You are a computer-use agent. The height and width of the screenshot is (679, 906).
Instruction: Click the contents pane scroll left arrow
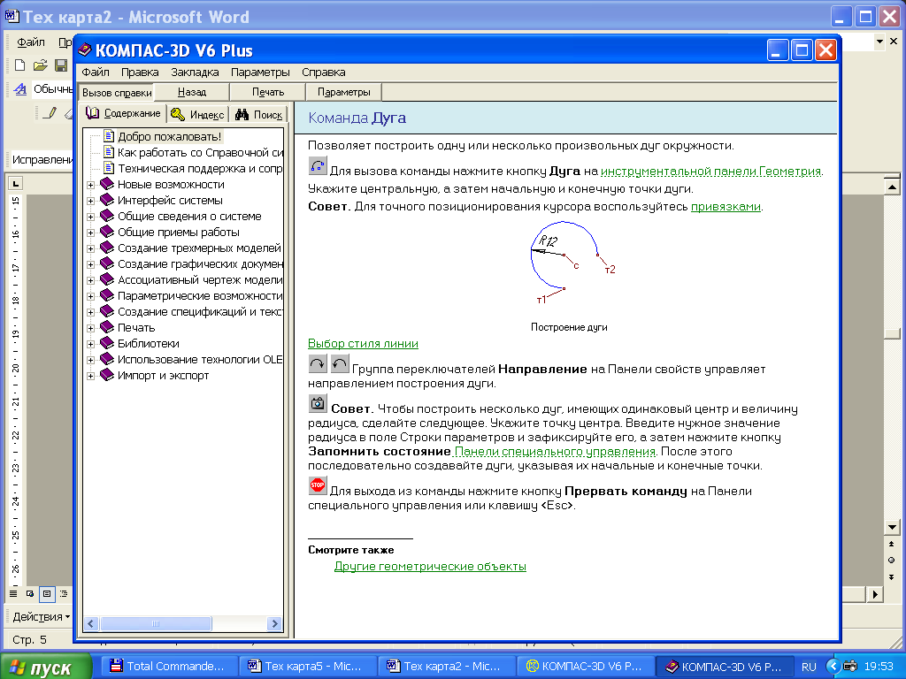91,623
